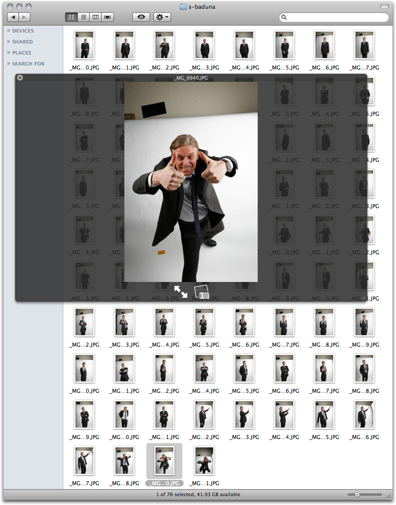
Task: Enter full screen in the Quick Look panel
Action: point(181,292)
